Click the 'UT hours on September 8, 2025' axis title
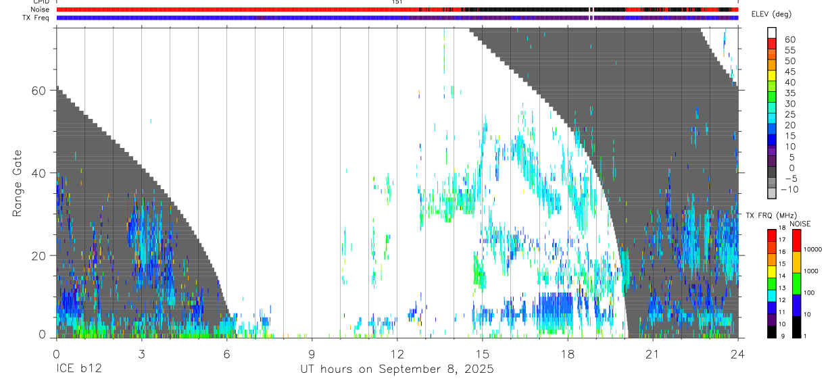 [x=397, y=369]
